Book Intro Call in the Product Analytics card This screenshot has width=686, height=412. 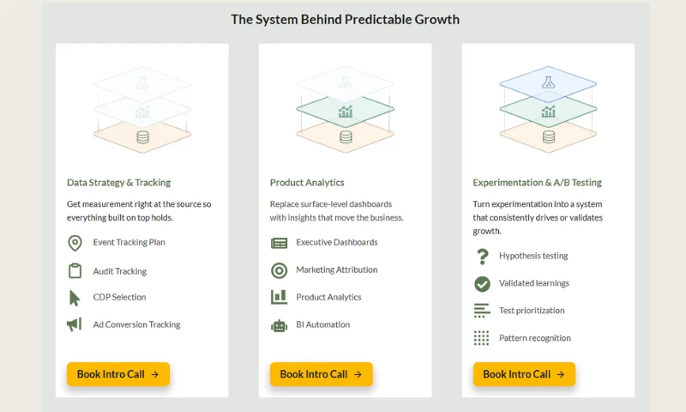(321, 374)
